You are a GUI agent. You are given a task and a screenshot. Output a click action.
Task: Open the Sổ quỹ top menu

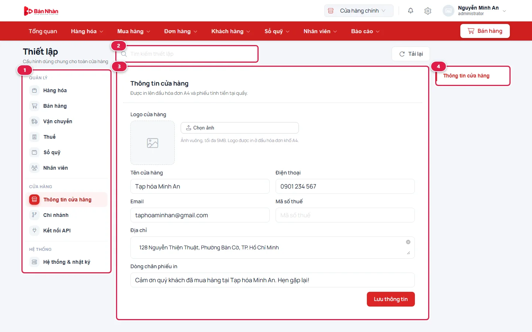pos(277,31)
